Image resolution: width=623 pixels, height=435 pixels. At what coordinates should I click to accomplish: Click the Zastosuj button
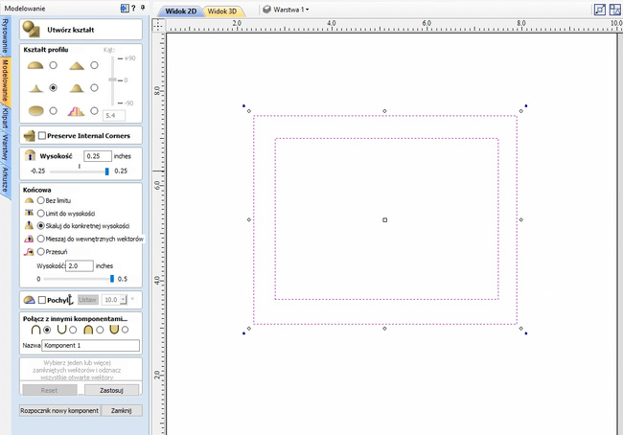tap(111, 391)
